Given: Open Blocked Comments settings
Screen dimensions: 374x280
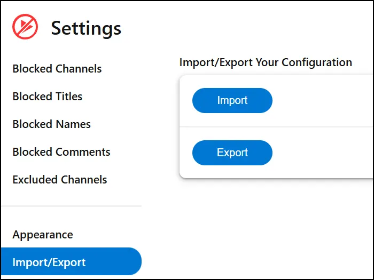Looking at the screenshot, I should (x=61, y=152).
